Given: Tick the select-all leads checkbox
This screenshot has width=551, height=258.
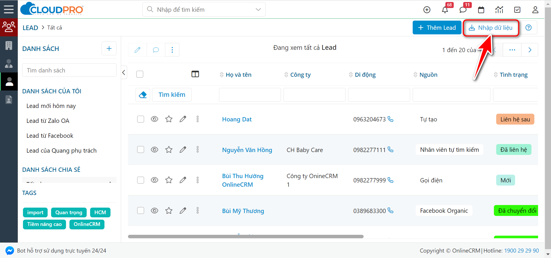Looking at the screenshot, I should point(140,74).
